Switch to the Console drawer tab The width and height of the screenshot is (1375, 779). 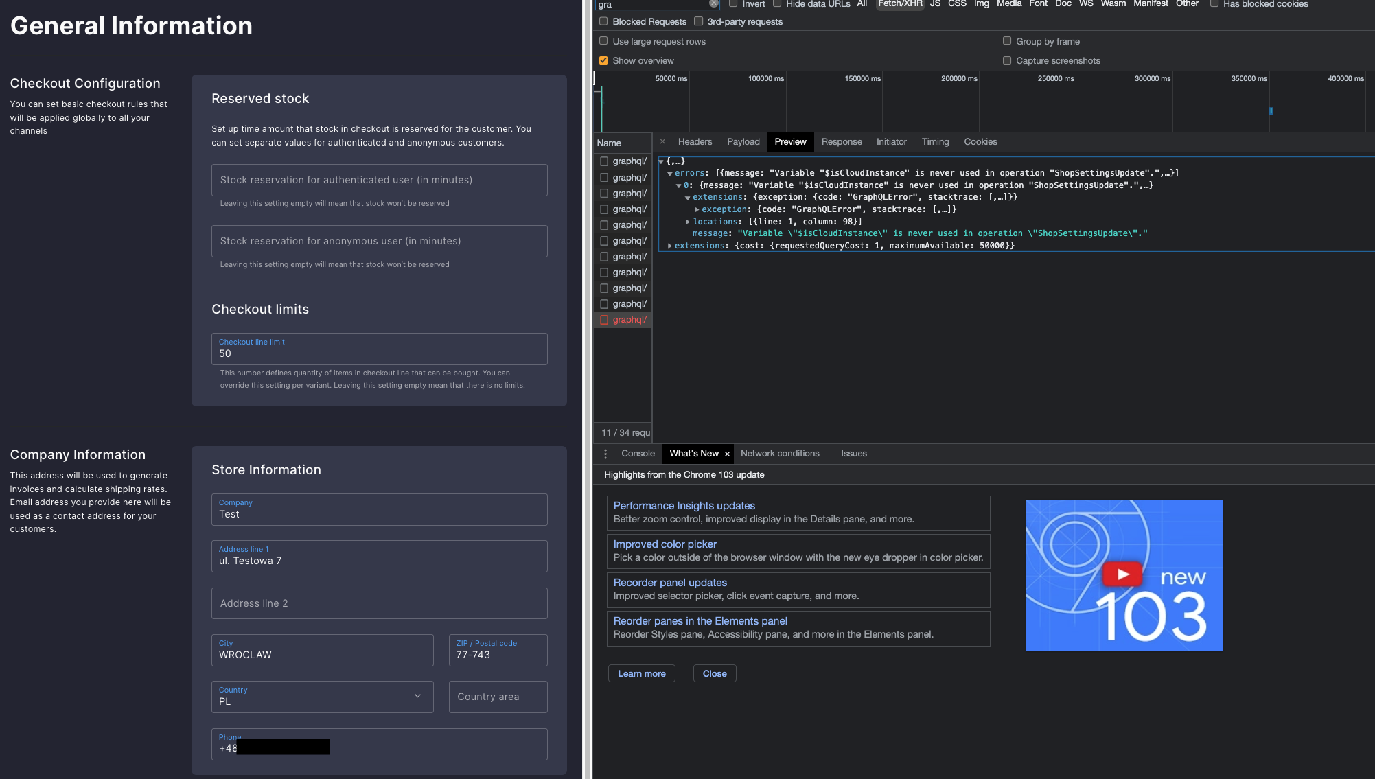coord(638,454)
